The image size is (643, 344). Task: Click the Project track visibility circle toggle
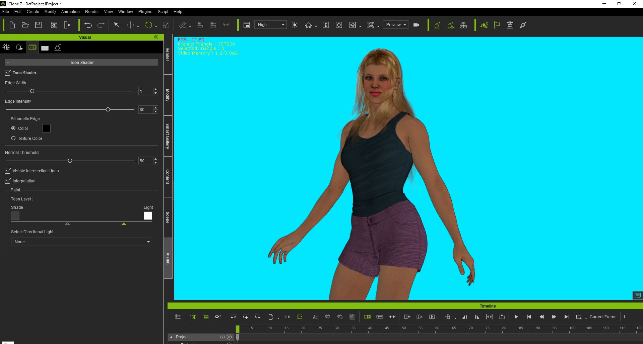click(222, 337)
